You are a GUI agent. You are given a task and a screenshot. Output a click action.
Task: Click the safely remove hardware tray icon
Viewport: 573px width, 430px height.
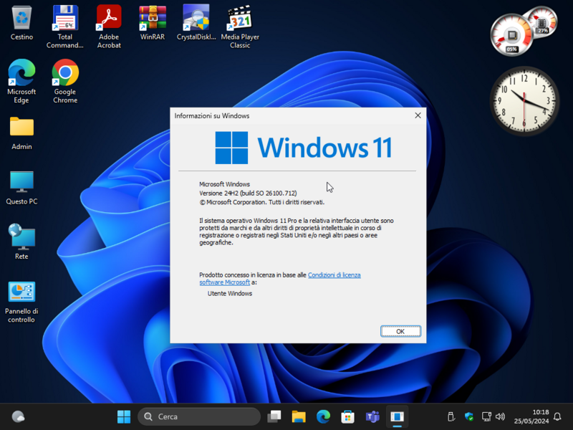click(451, 416)
